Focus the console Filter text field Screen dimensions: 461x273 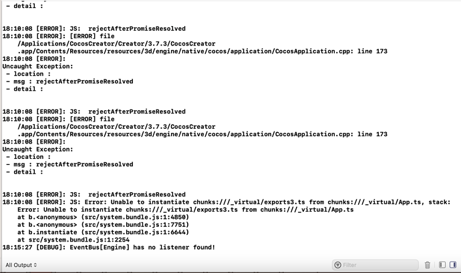coord(375,265)
